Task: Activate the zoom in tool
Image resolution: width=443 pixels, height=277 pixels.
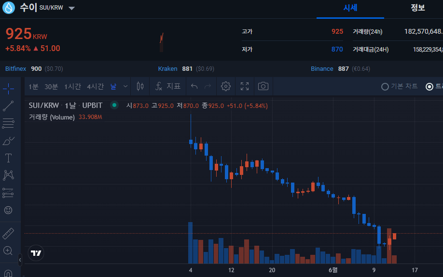Action: click(8, 251)
